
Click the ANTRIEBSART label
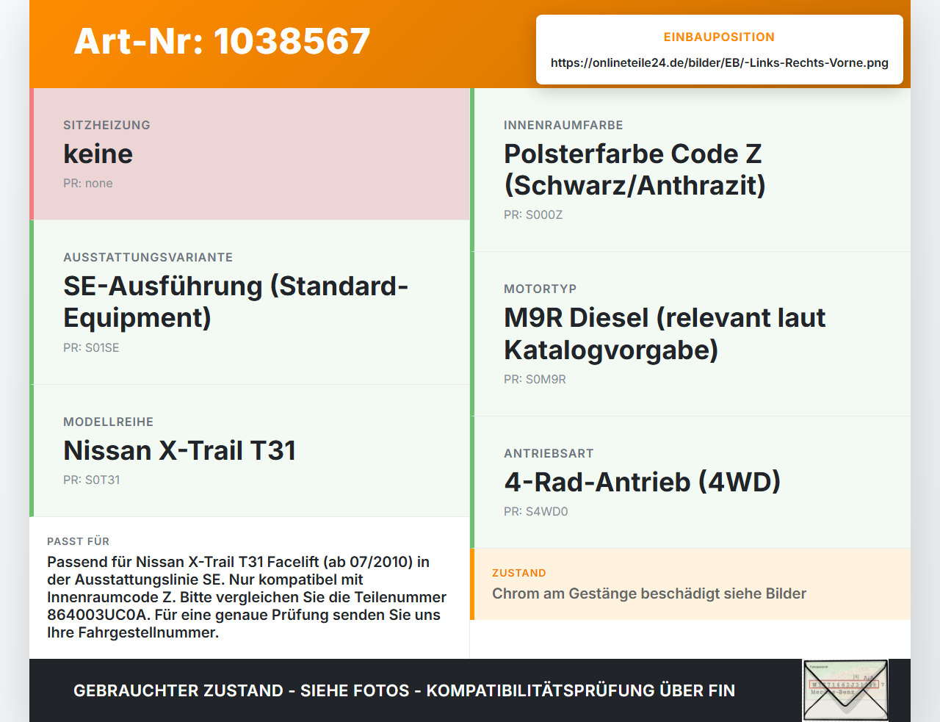pyautogui.click(x=549, y=453)
